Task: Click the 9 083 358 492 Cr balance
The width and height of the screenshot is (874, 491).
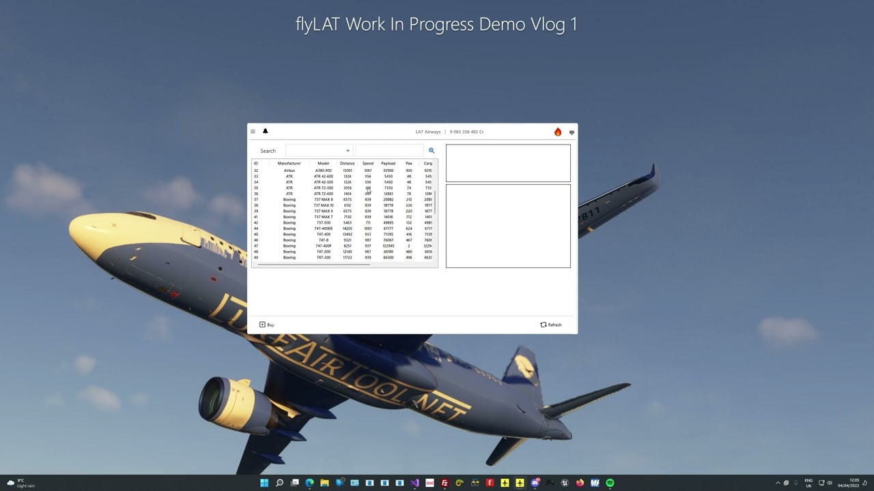Action: (467, 132)
